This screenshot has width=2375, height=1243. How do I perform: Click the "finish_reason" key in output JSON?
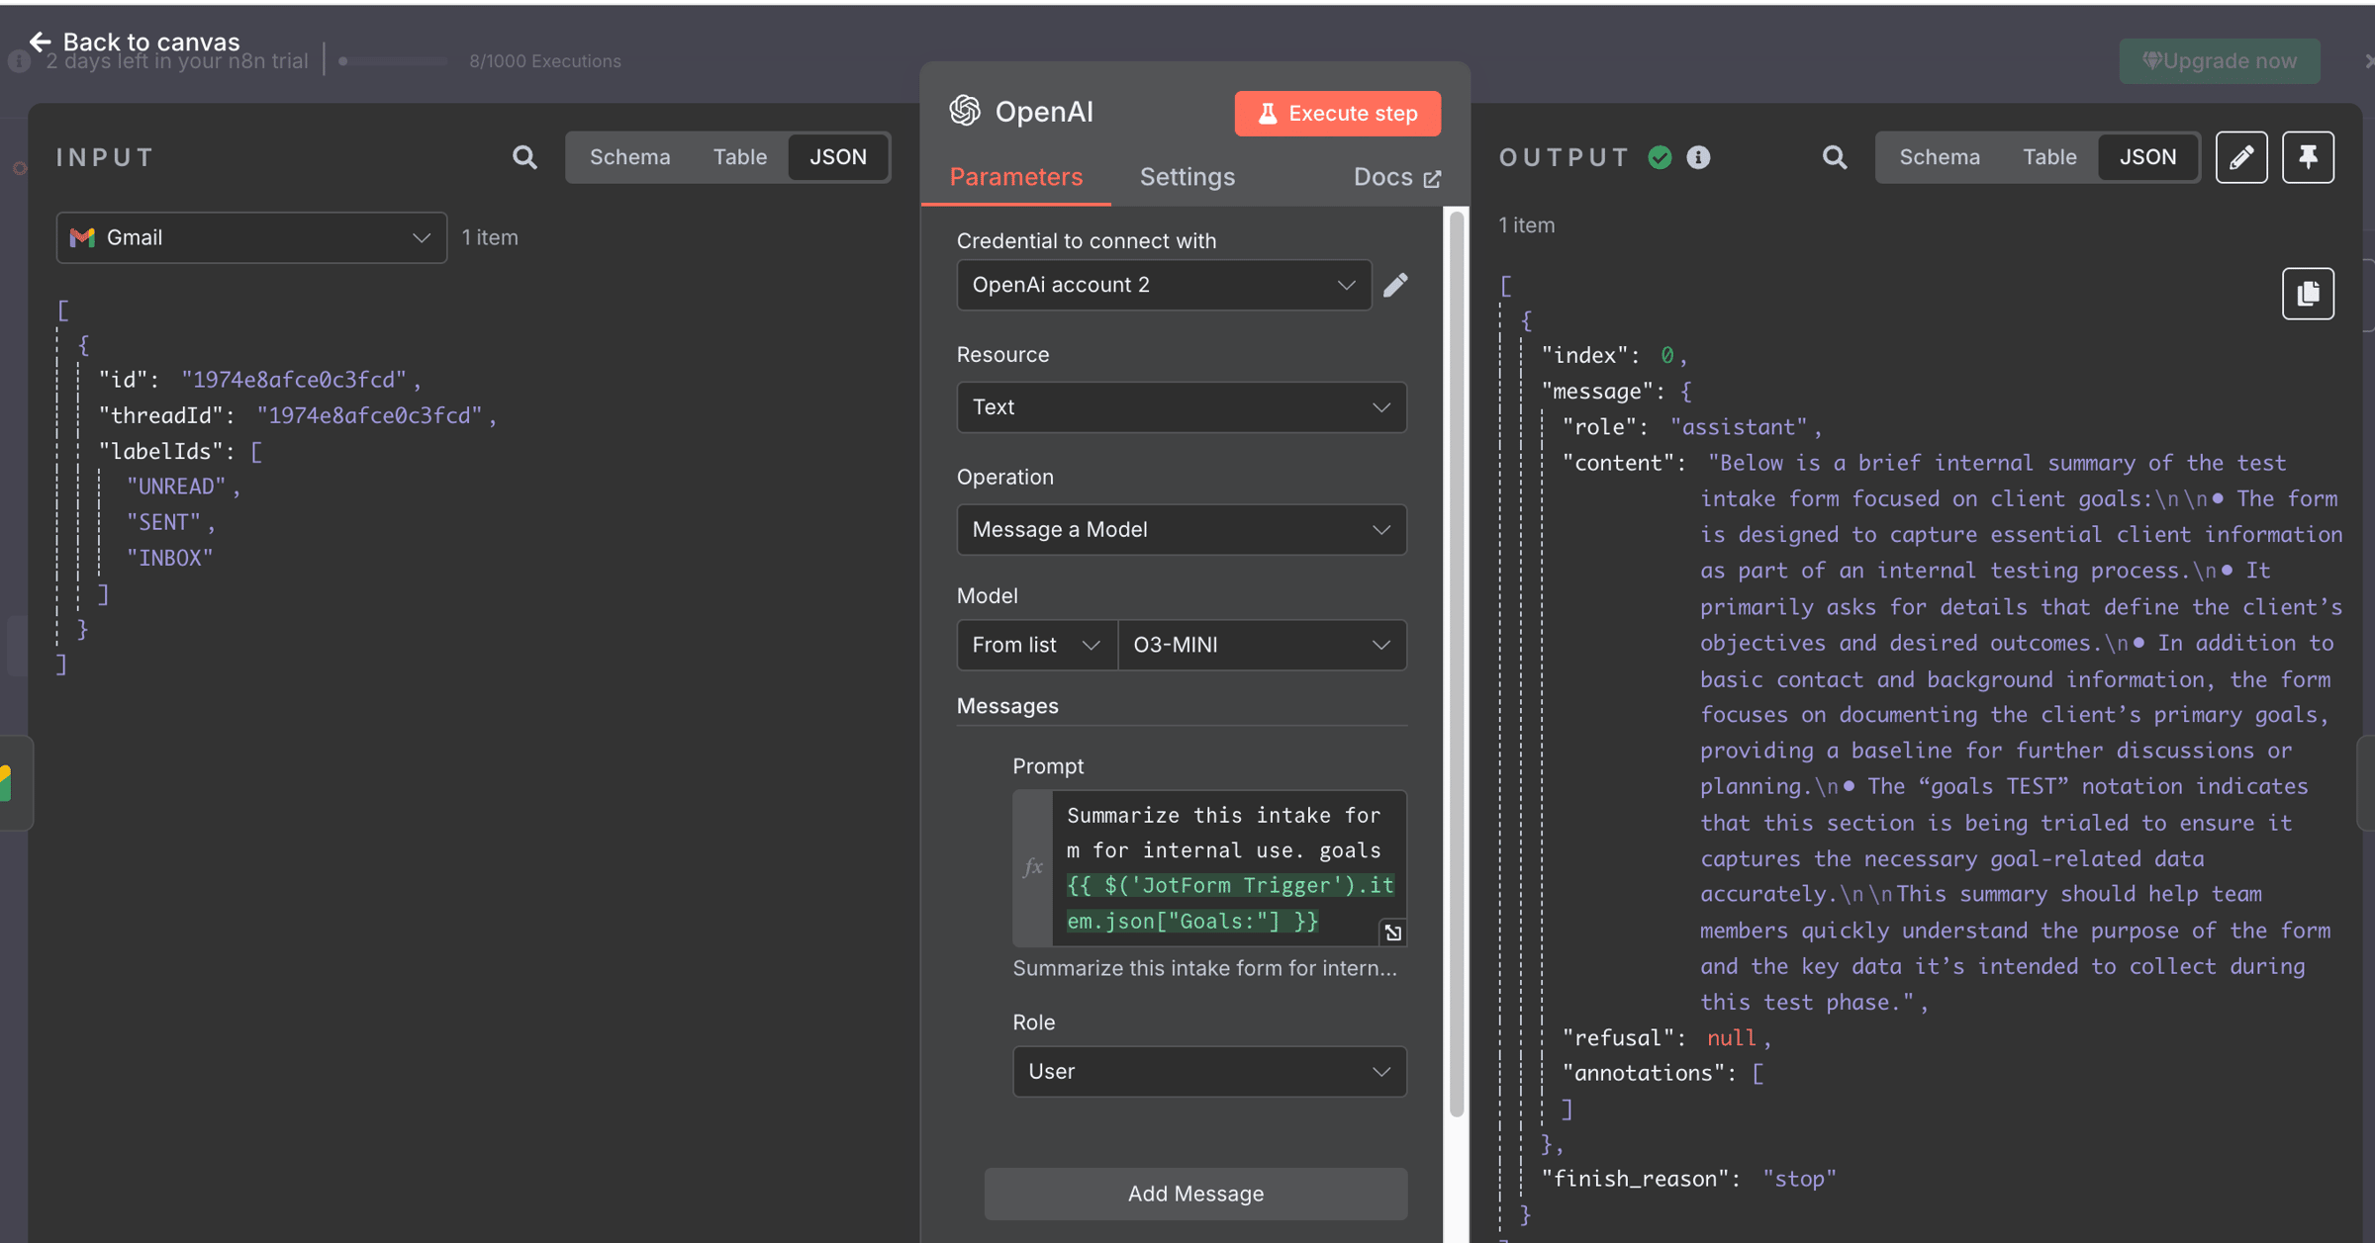(x=1634, y=1179)
